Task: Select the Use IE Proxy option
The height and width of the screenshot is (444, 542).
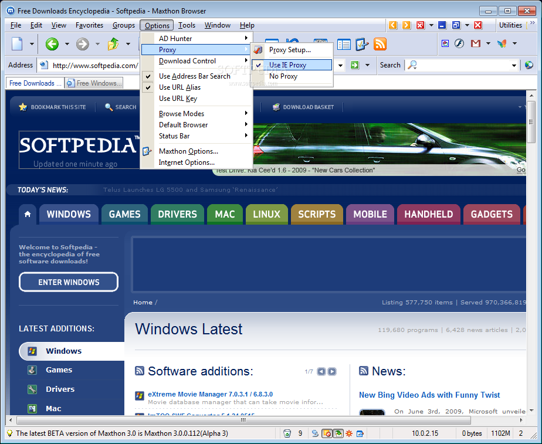Action: click(x=292, y=65)
